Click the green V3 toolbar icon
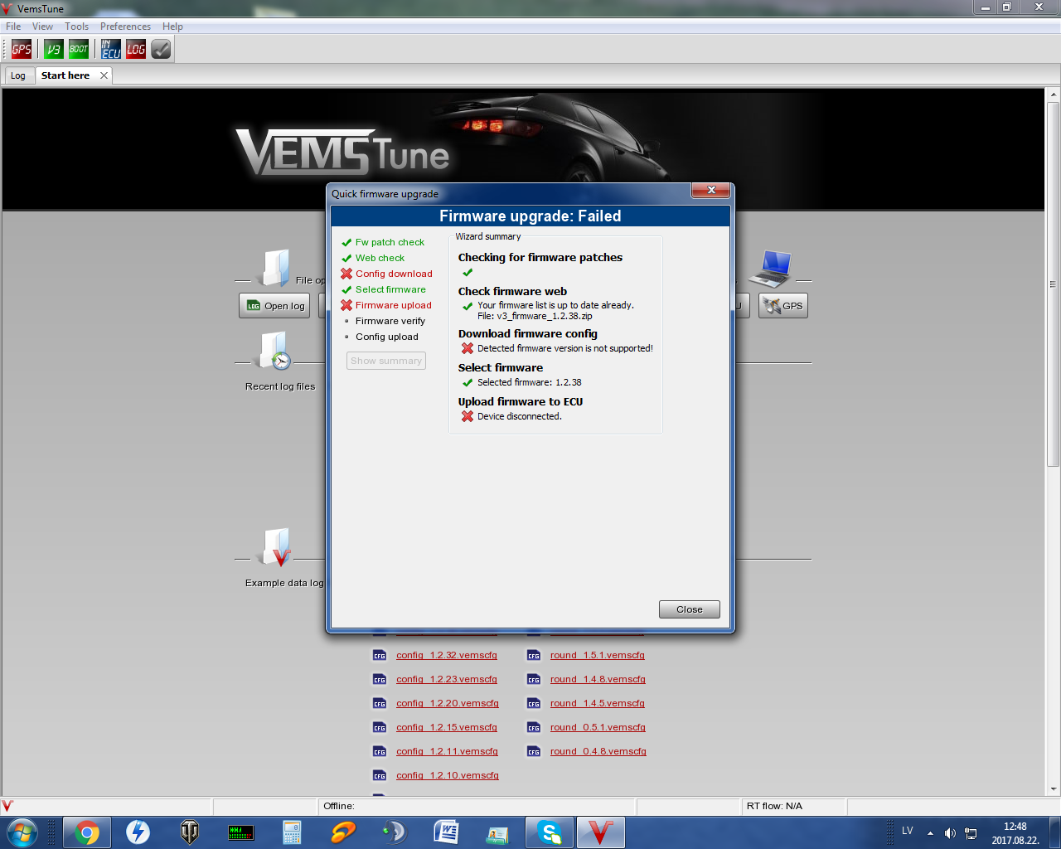This screenshot has width=1061, height=849. (x=54, y=50)
